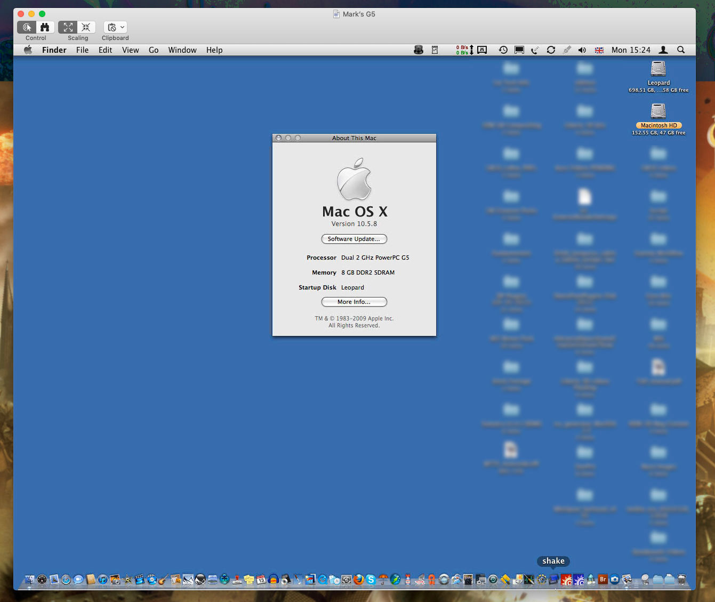The height and width of the screenshot is (602, 715).
Task: Open the UK flag input menu
Action: [599, 50]
